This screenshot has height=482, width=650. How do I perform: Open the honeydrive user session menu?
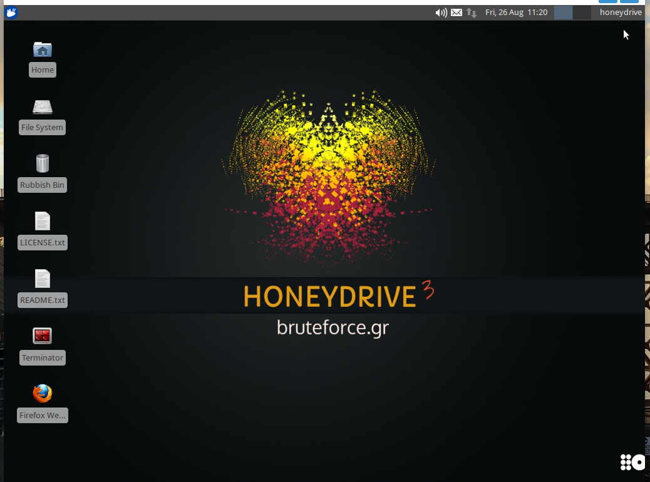(621, 12)
